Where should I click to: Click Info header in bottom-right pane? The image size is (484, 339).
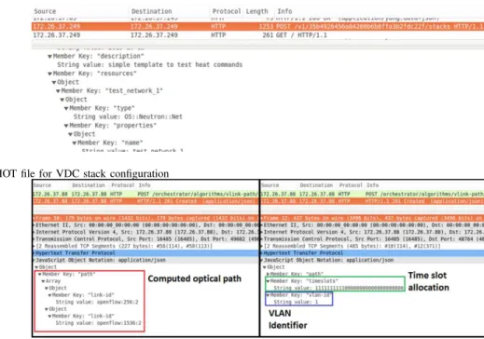click(x=372, y=185)
